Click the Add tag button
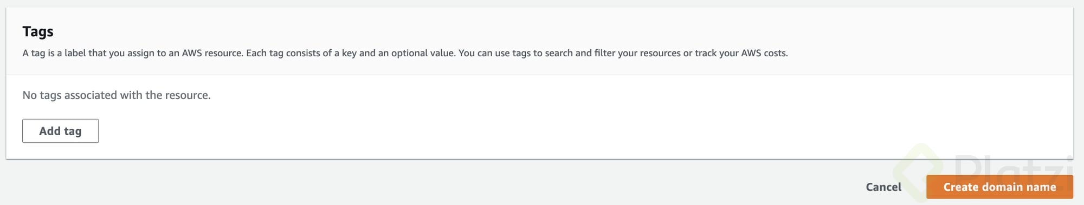1084x205 pixels. coord(60,131)
